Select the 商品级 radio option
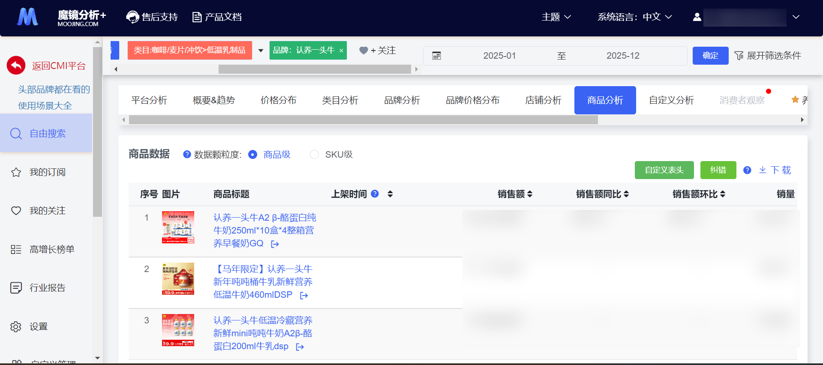Viewport: 823px width, 365px height. (x=253, y=155)
